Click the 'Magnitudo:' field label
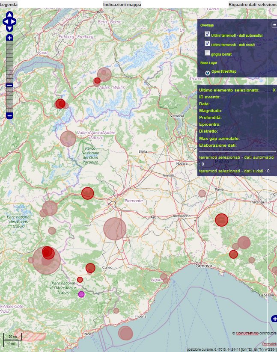This screenshot has width=277, height=352. [211, 110]
